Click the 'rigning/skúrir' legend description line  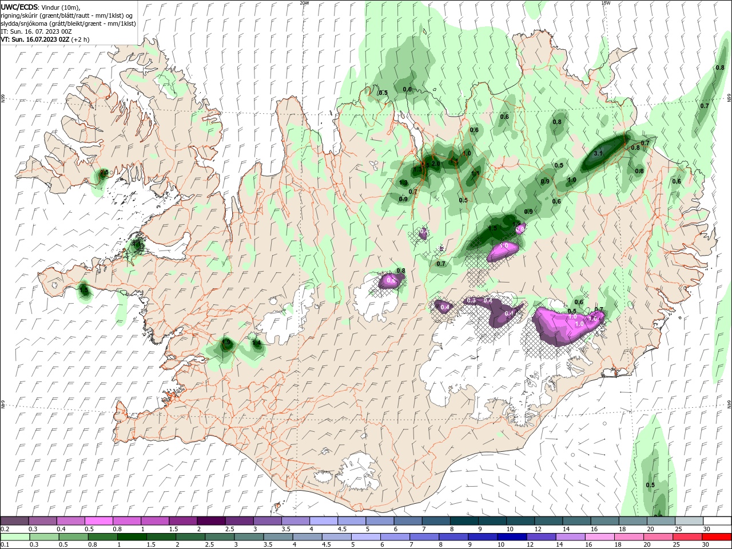[x=67, y=15]
